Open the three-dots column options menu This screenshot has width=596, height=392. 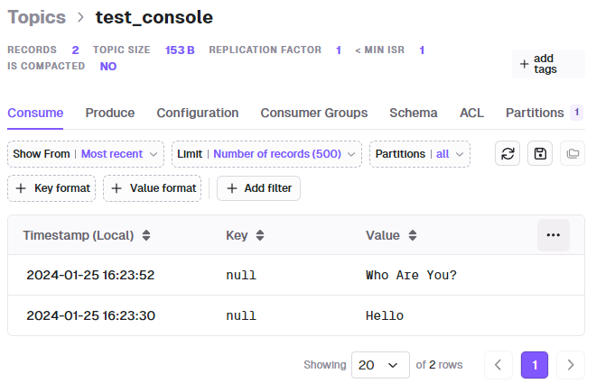tap(554, 235)
